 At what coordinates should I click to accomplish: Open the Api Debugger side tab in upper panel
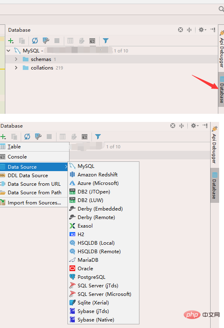tap(221, 48)
